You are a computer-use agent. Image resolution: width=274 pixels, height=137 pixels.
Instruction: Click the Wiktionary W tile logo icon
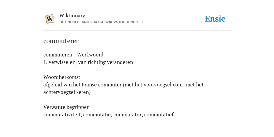(x=50, y=19)
